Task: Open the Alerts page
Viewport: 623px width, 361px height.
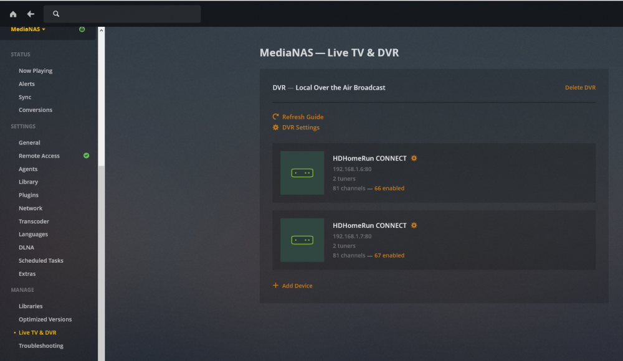Action: pyautogui.click(x=27, y=84)
